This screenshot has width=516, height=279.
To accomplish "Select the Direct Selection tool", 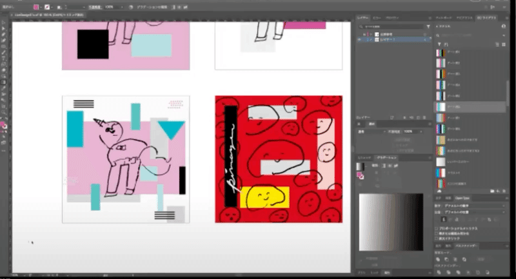I will [x=3, y=28].
